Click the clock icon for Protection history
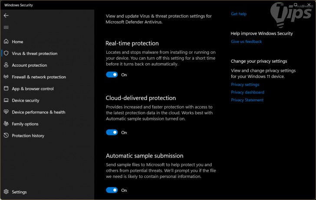The height and width of the screenshot is (200, 316). (x=6, y=135)
